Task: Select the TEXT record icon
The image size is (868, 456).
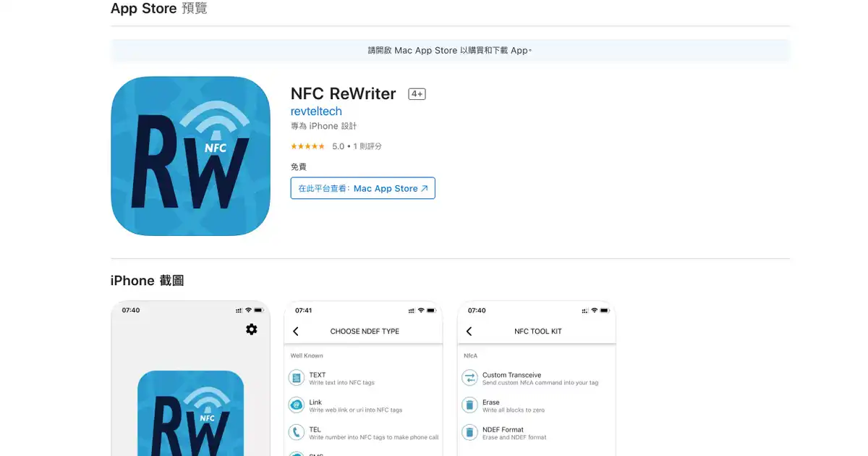Action: pyautogui.click(x=297, y=378)
